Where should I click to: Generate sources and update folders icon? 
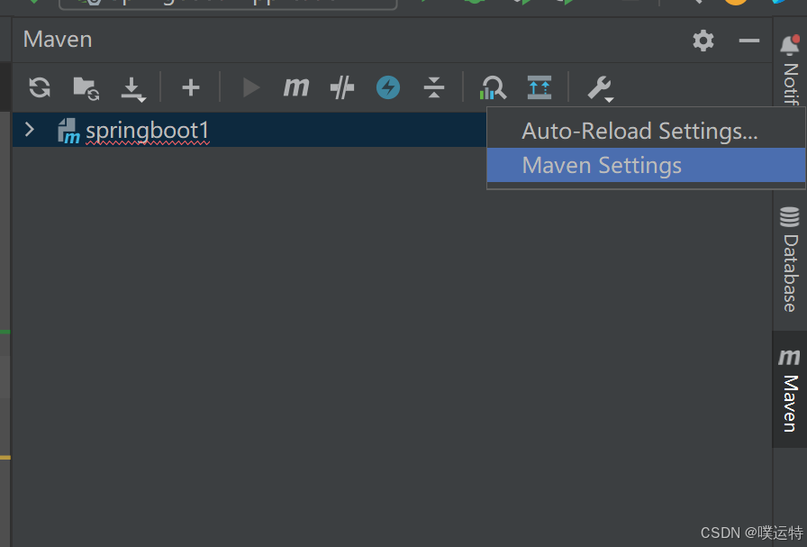86,88
